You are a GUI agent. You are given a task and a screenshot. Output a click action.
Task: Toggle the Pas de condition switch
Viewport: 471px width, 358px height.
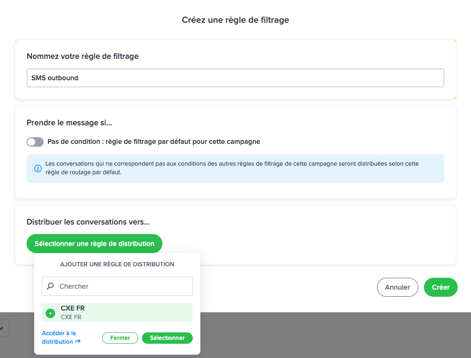tap(35, 142)
